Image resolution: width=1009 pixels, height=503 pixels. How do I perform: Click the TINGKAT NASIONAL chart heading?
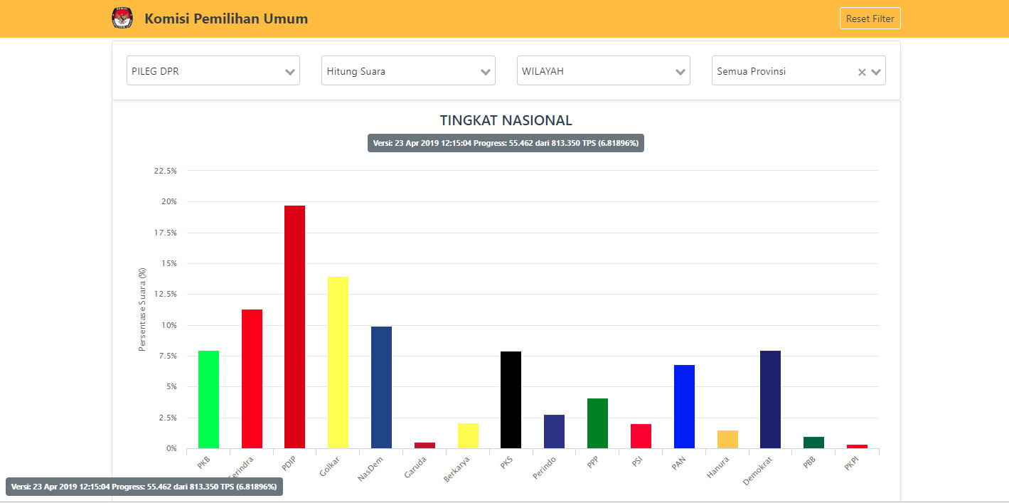click(x=506, y=120)
